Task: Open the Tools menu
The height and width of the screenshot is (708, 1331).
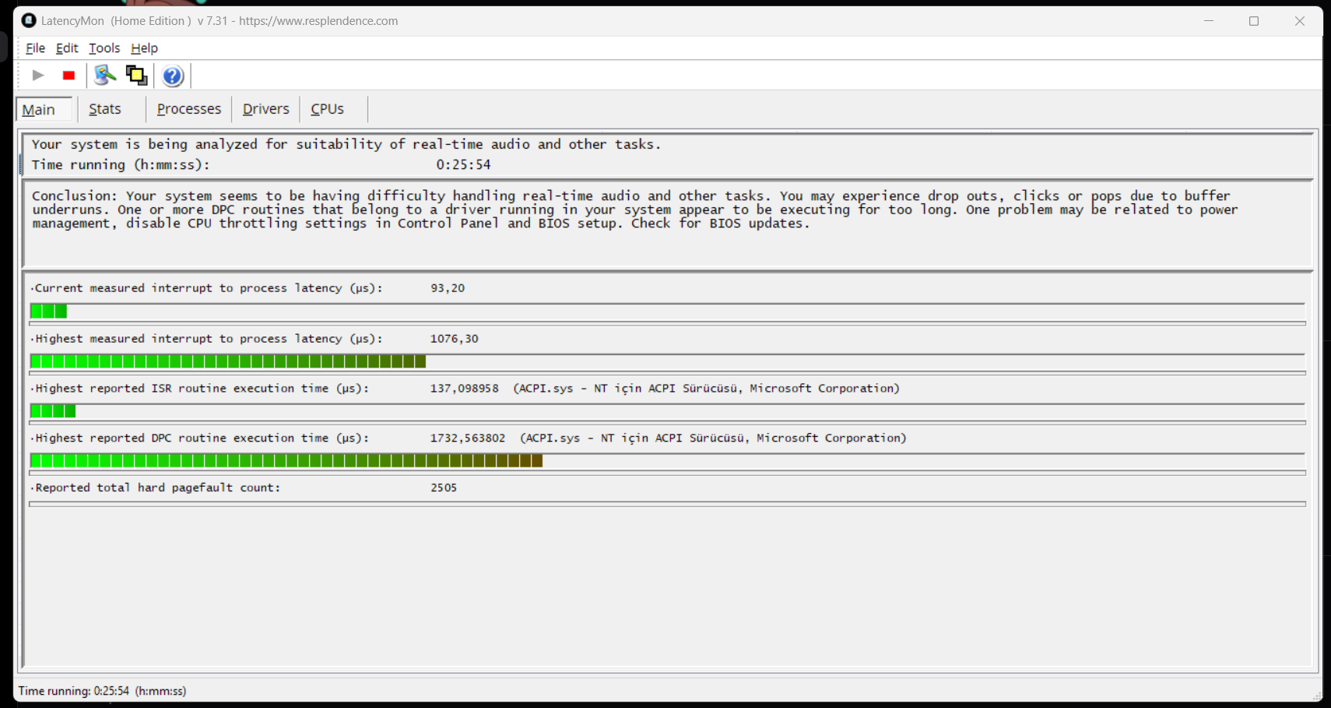Action: click(104, 48)
